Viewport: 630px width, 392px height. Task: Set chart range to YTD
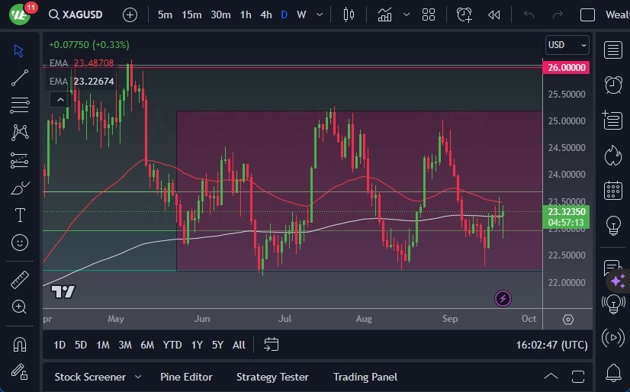coord(172,345)
